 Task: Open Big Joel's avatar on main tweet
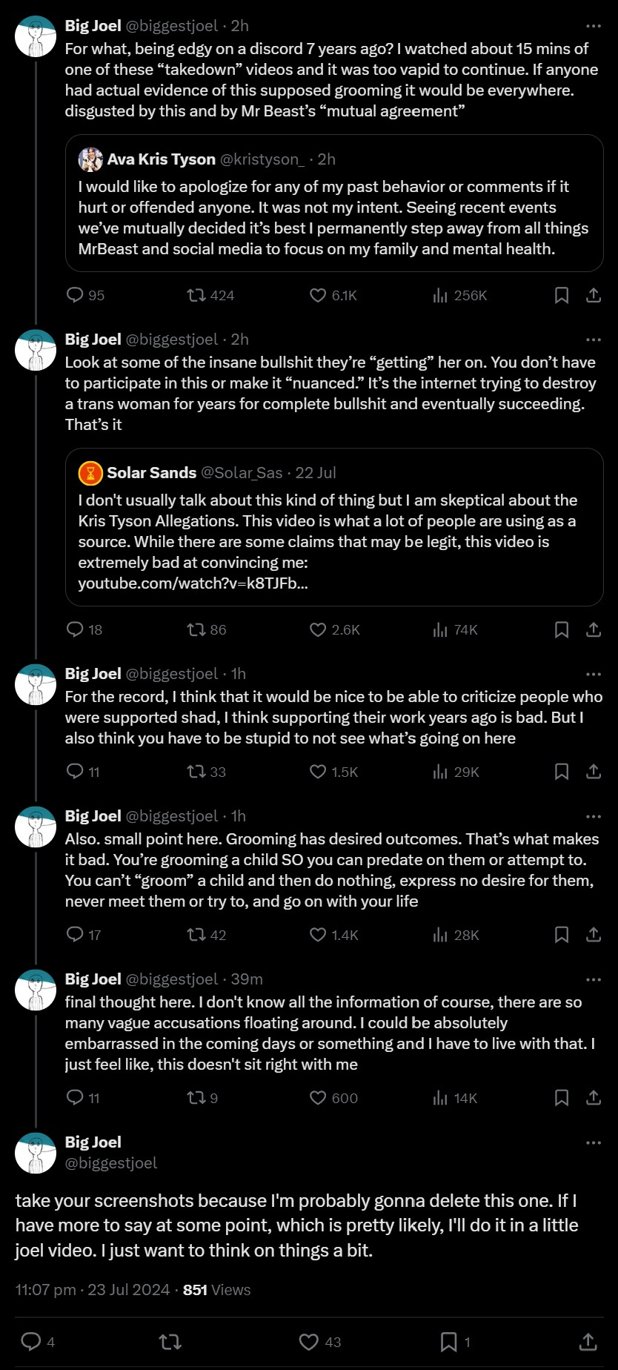36,1152
